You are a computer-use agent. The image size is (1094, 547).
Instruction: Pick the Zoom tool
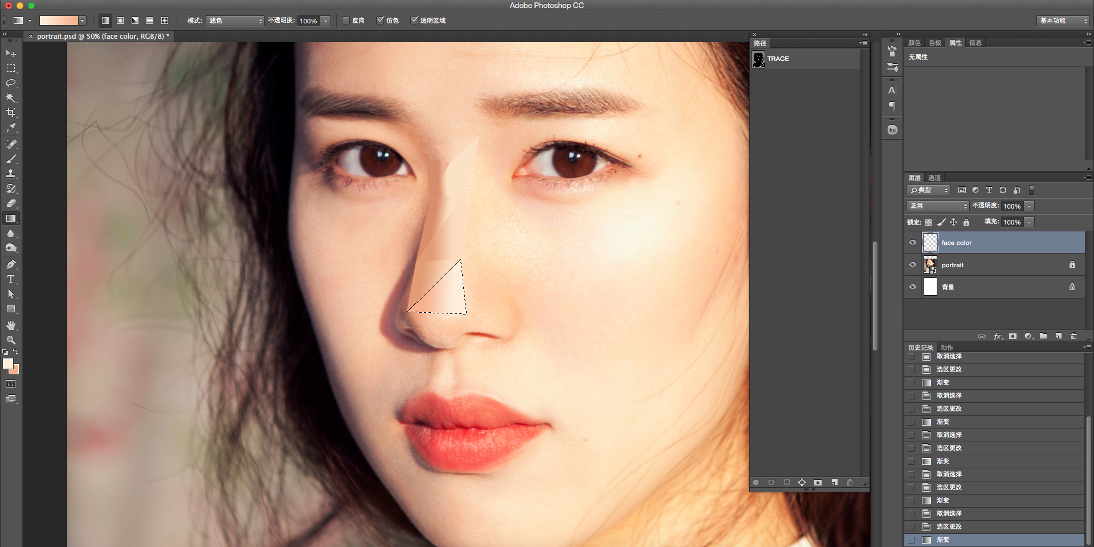click(x=11, y=340)
